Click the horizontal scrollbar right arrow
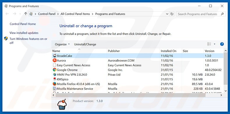This screenshot has width=230, height=114. (221, 95)
